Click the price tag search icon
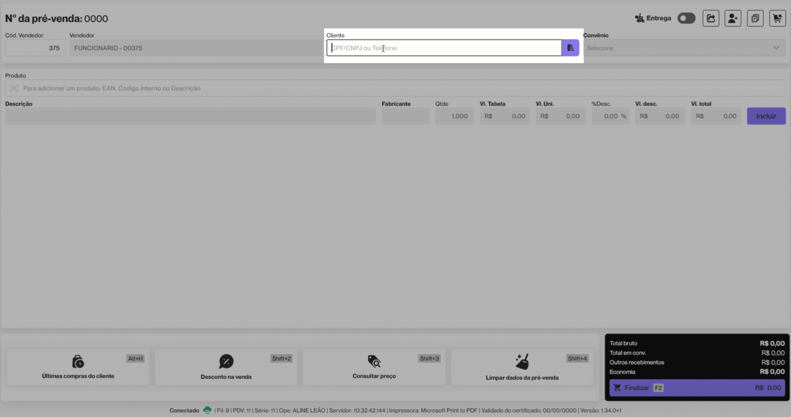The width and height of the screenshot is (791, 417). click(374, 361)
